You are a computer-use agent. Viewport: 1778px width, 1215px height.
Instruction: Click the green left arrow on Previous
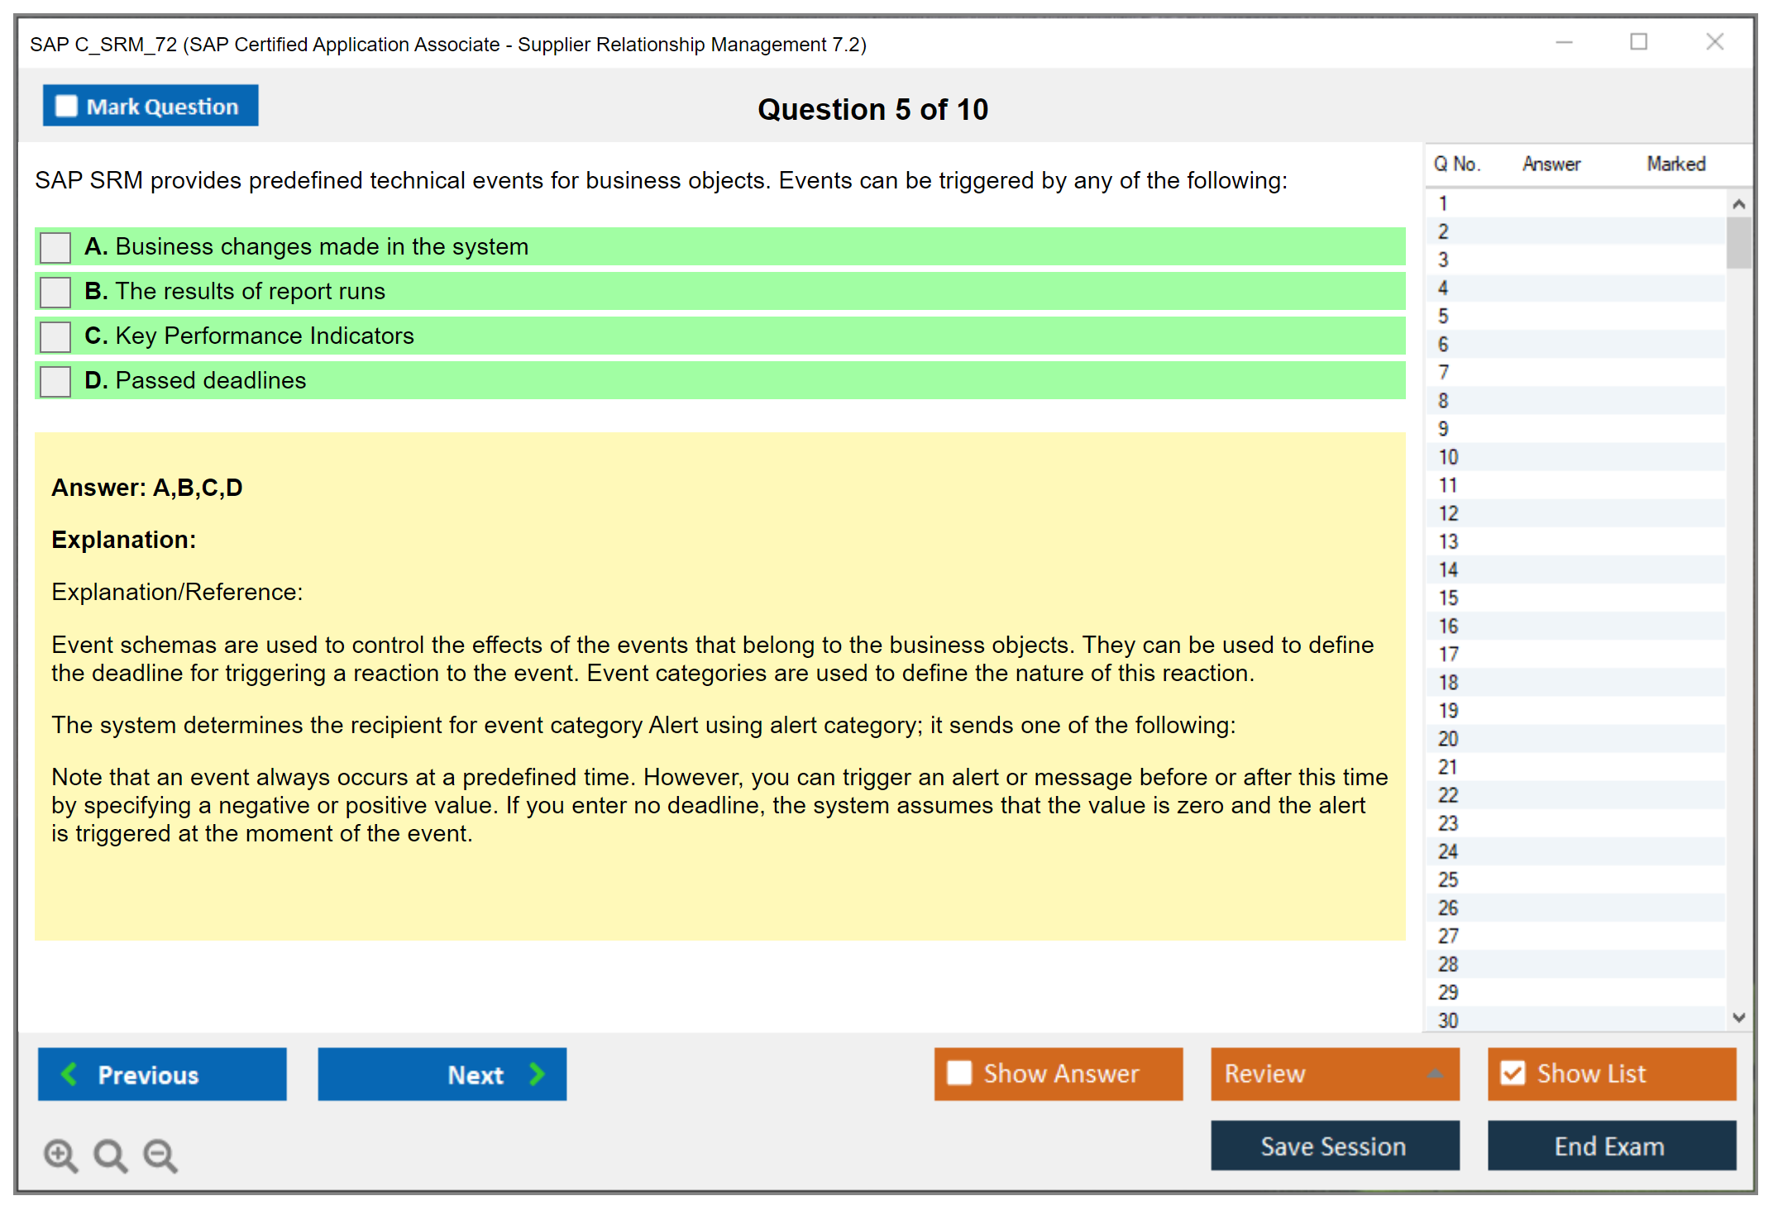tap(69, 1074)
